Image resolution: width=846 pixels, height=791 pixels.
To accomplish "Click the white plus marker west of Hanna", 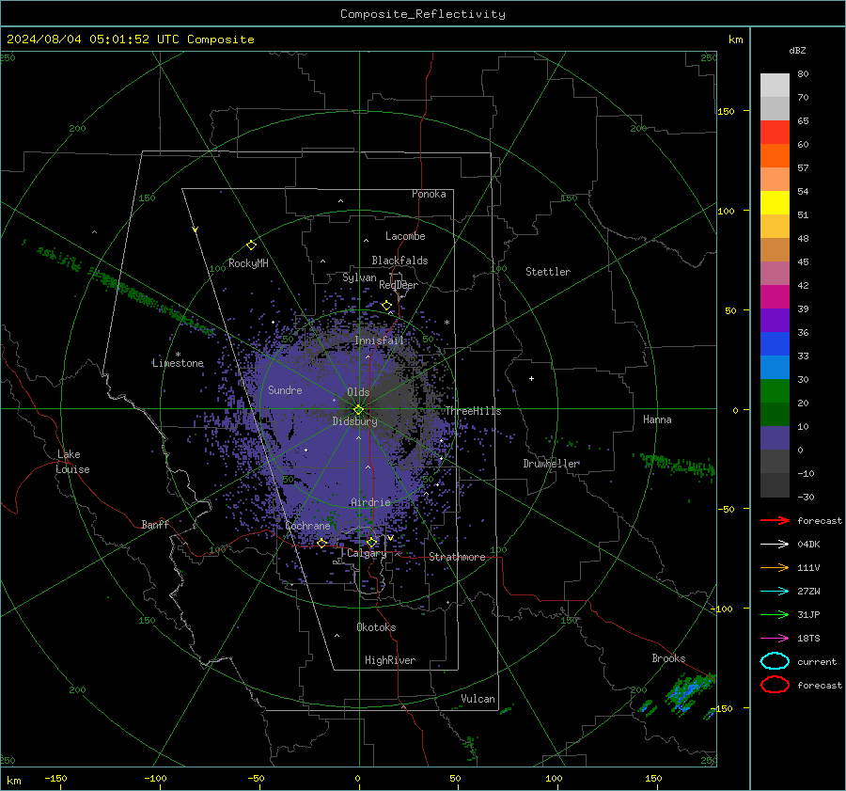I will [531, 378].
